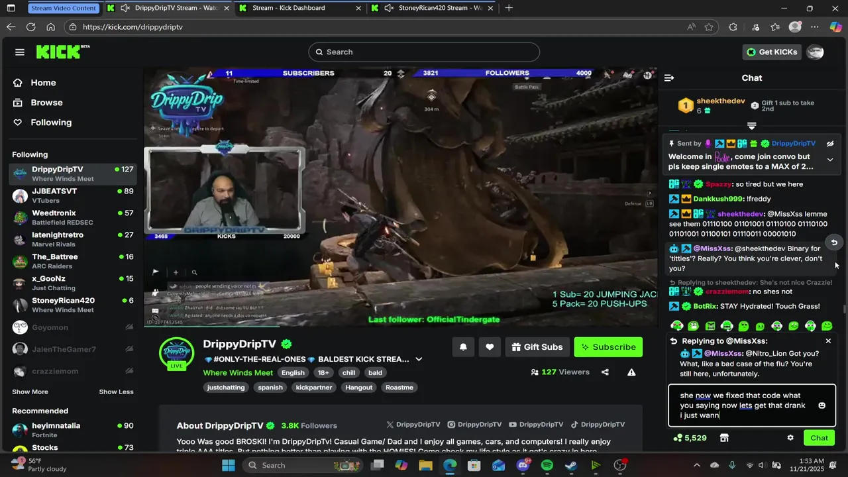Expand the pinned message chevron
Viewport: 848px width, 477px height.
[830, 160]
